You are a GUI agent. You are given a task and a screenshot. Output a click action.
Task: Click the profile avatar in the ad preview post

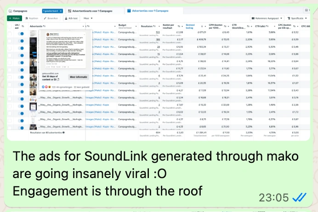[x=48, y=34]
